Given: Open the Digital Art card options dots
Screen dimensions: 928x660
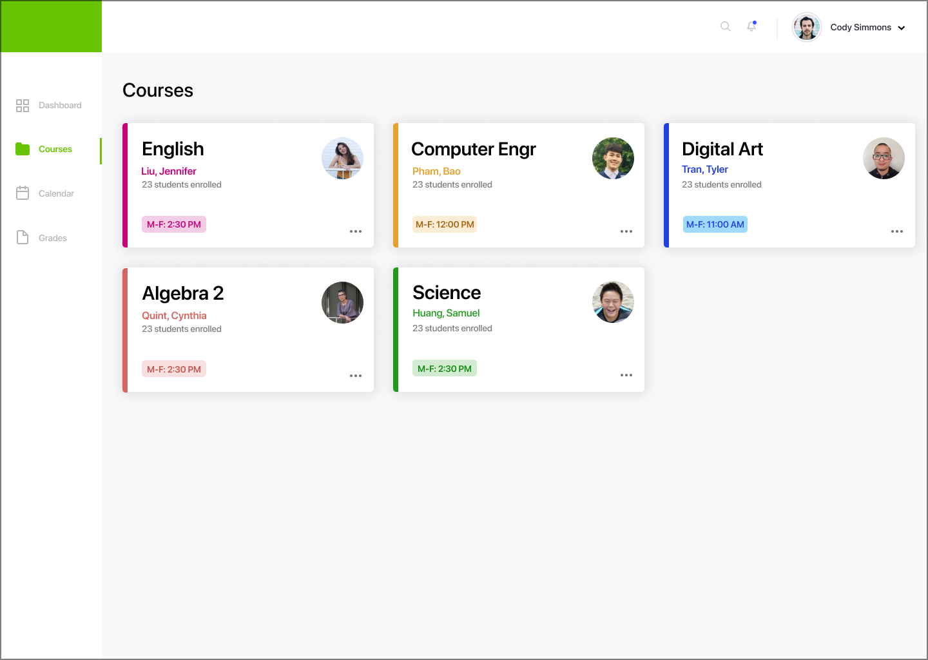Looking at the screenshot, I should point(897,231).
